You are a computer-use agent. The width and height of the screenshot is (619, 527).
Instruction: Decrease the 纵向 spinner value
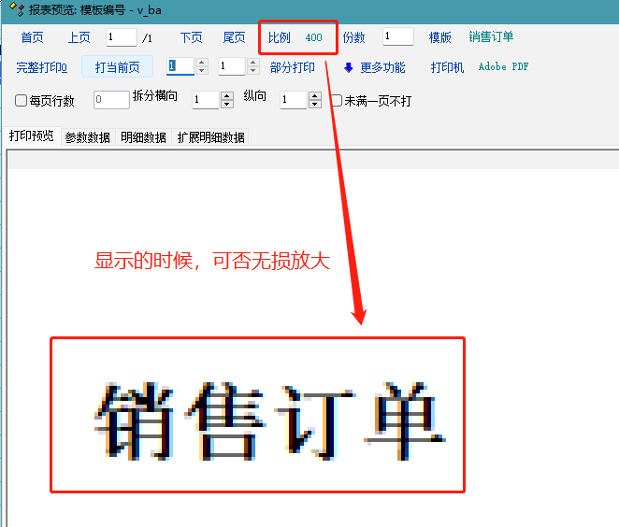click(315, 105)
